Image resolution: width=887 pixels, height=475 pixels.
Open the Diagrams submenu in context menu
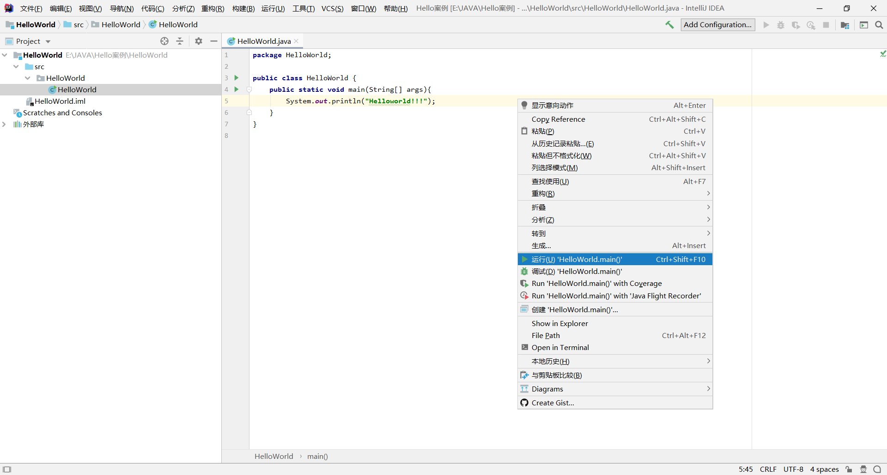pyautogui.click(x=615, y=389)
